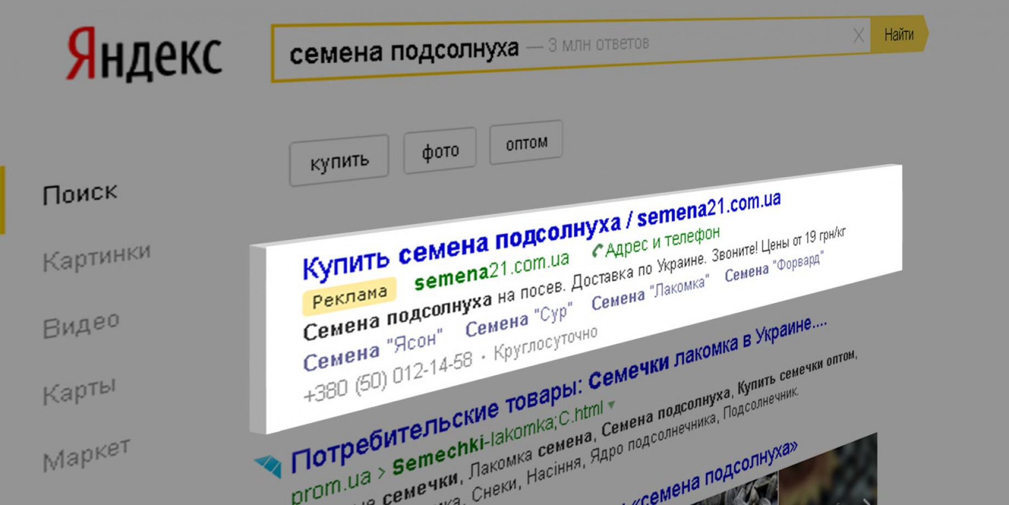Screen dimensions: 1009x505
Task: Open result Потребительские товары: Семечки лакомка
Action: (559, 394)
